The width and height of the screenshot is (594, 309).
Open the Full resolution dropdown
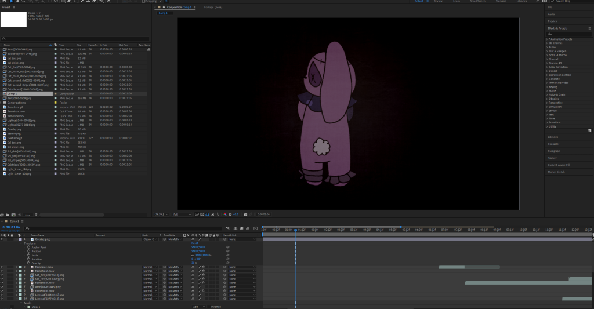[182, 215]
